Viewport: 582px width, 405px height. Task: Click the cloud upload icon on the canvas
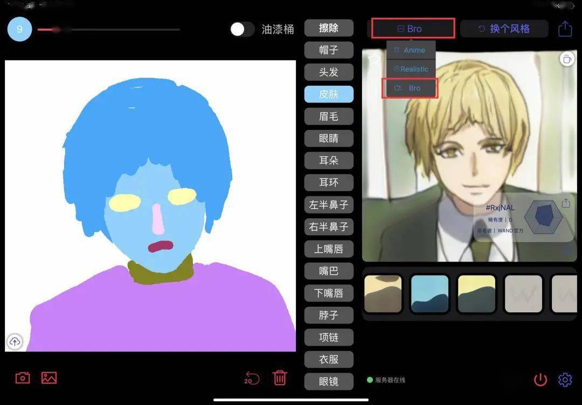[x=15, y=341]
